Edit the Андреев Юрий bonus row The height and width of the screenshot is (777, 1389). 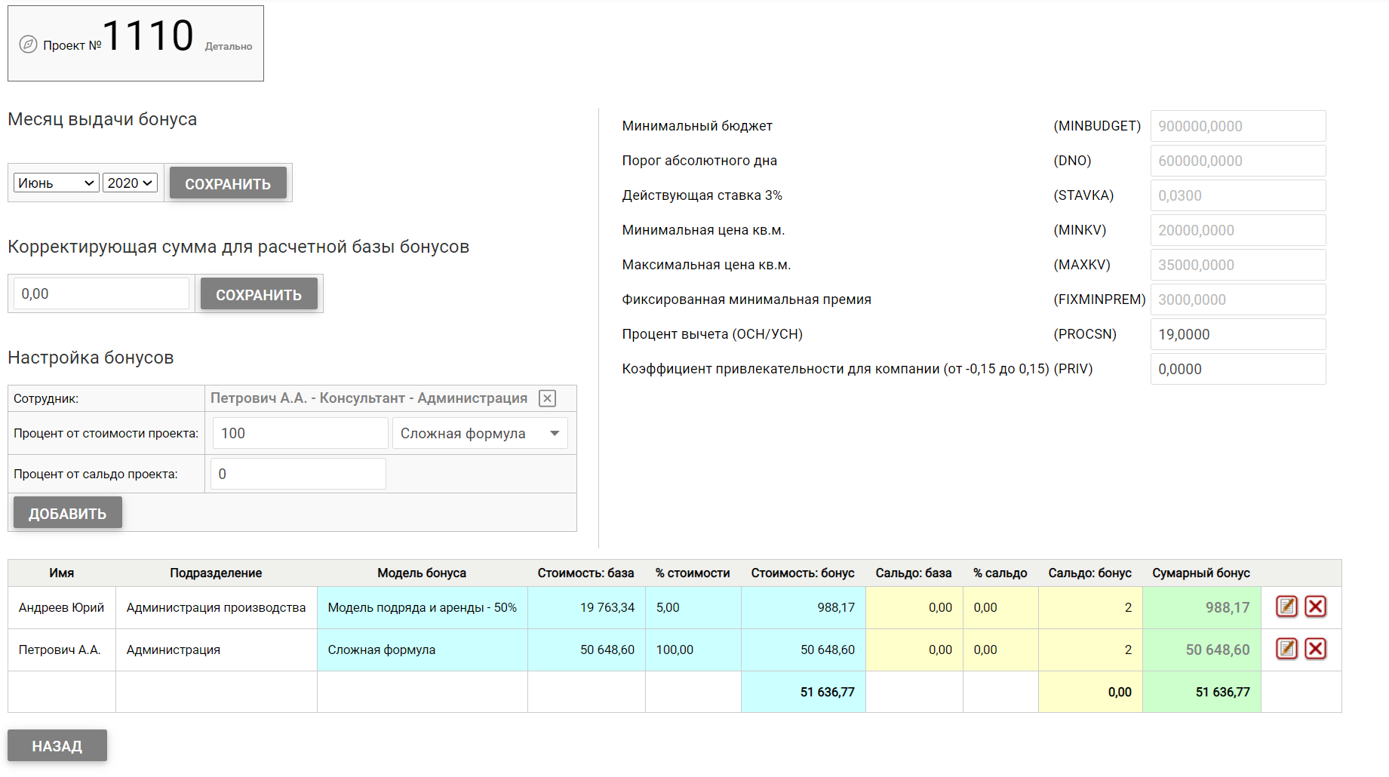(1286, 607)
